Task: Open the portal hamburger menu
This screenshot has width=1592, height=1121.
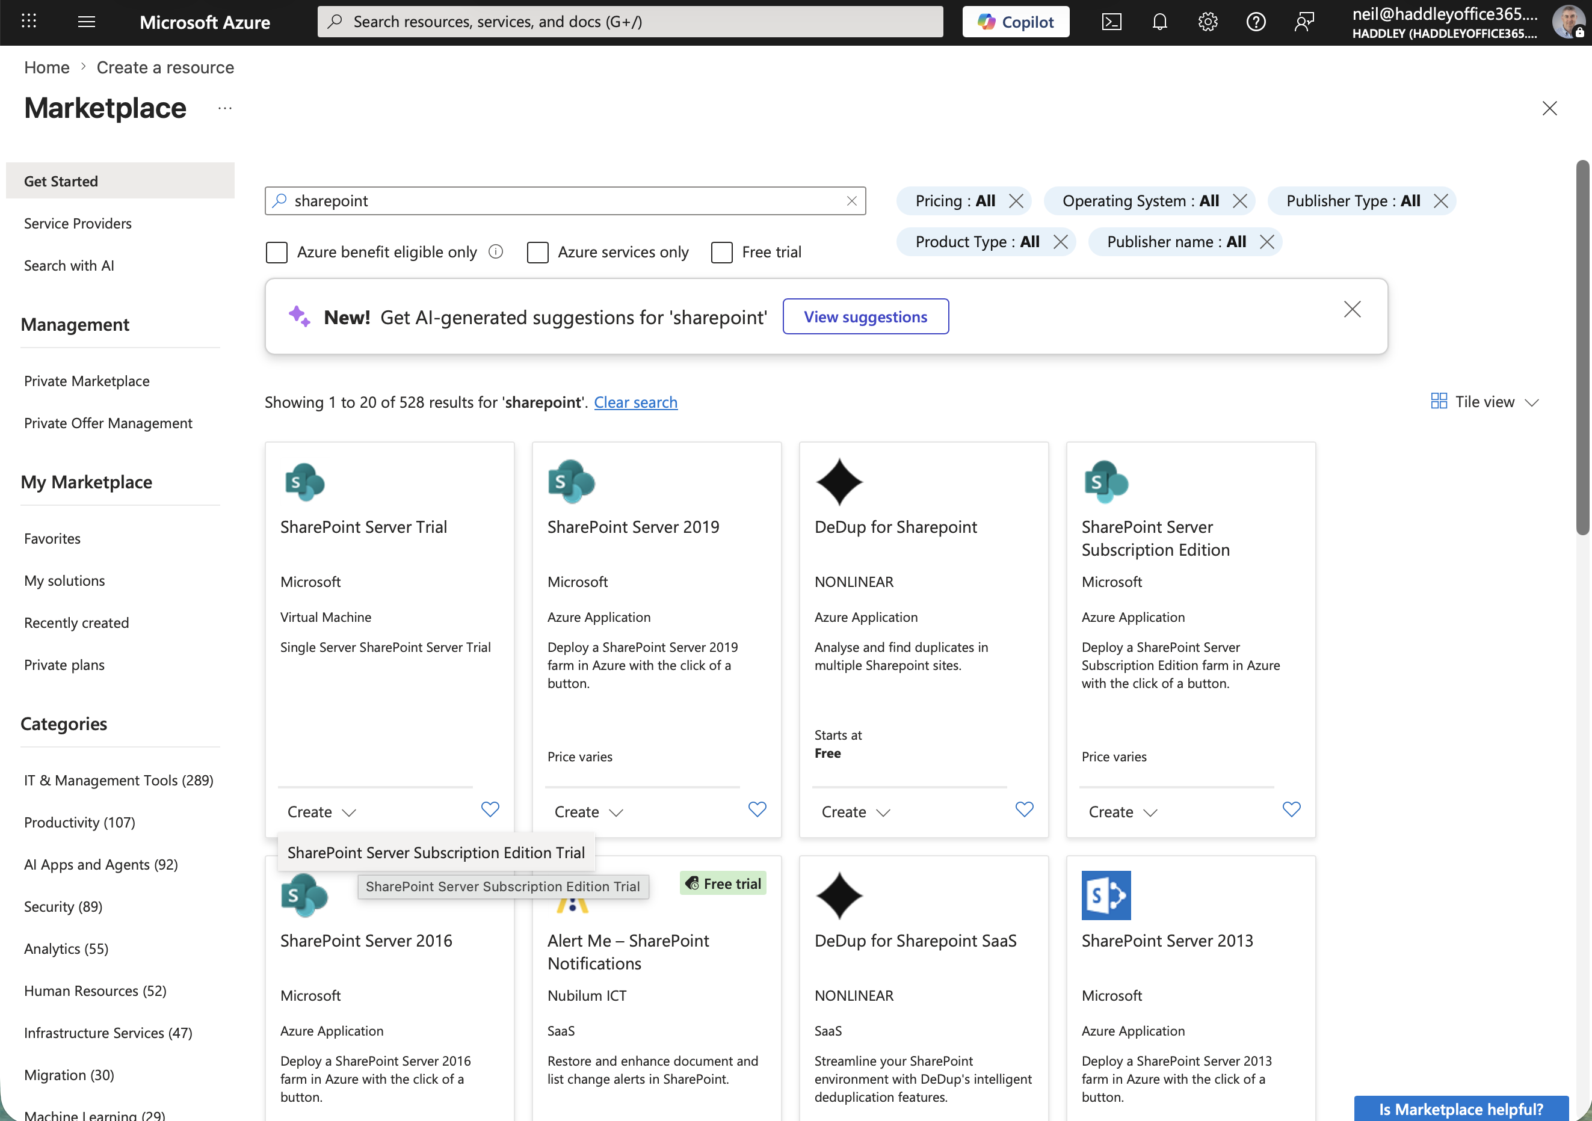Action: click(87, 22)
